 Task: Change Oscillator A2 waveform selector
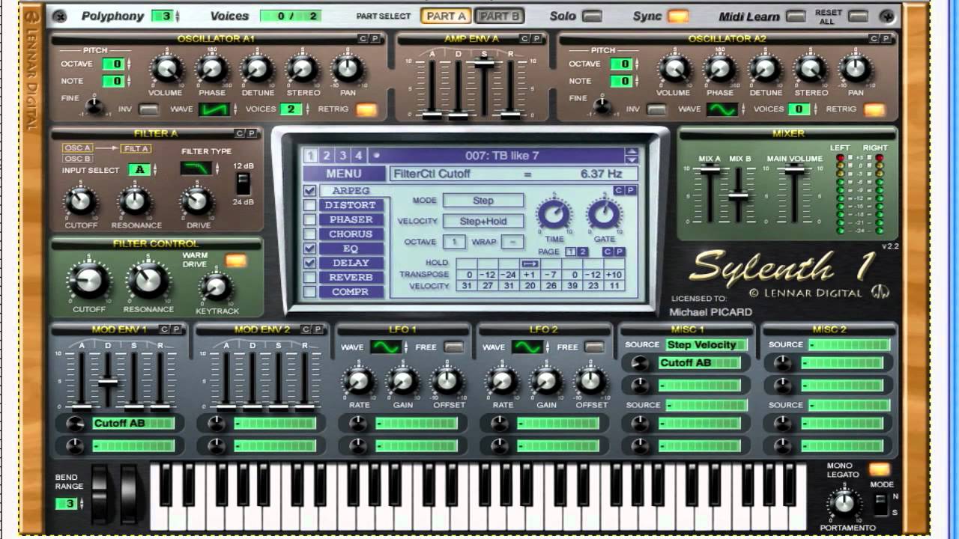(x=722, y=109)
